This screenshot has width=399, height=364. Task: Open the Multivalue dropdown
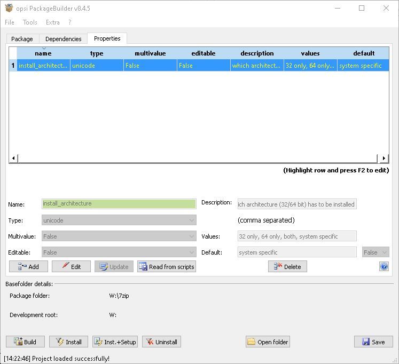click(x=119, y=236)
